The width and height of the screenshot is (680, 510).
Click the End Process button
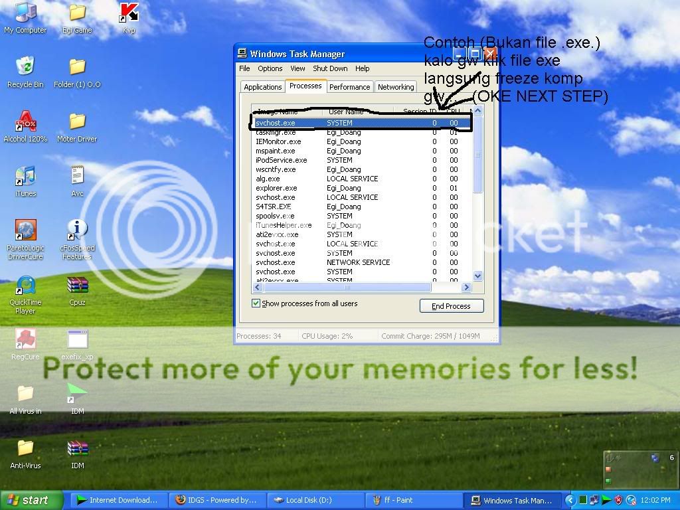tap(452, 306)
